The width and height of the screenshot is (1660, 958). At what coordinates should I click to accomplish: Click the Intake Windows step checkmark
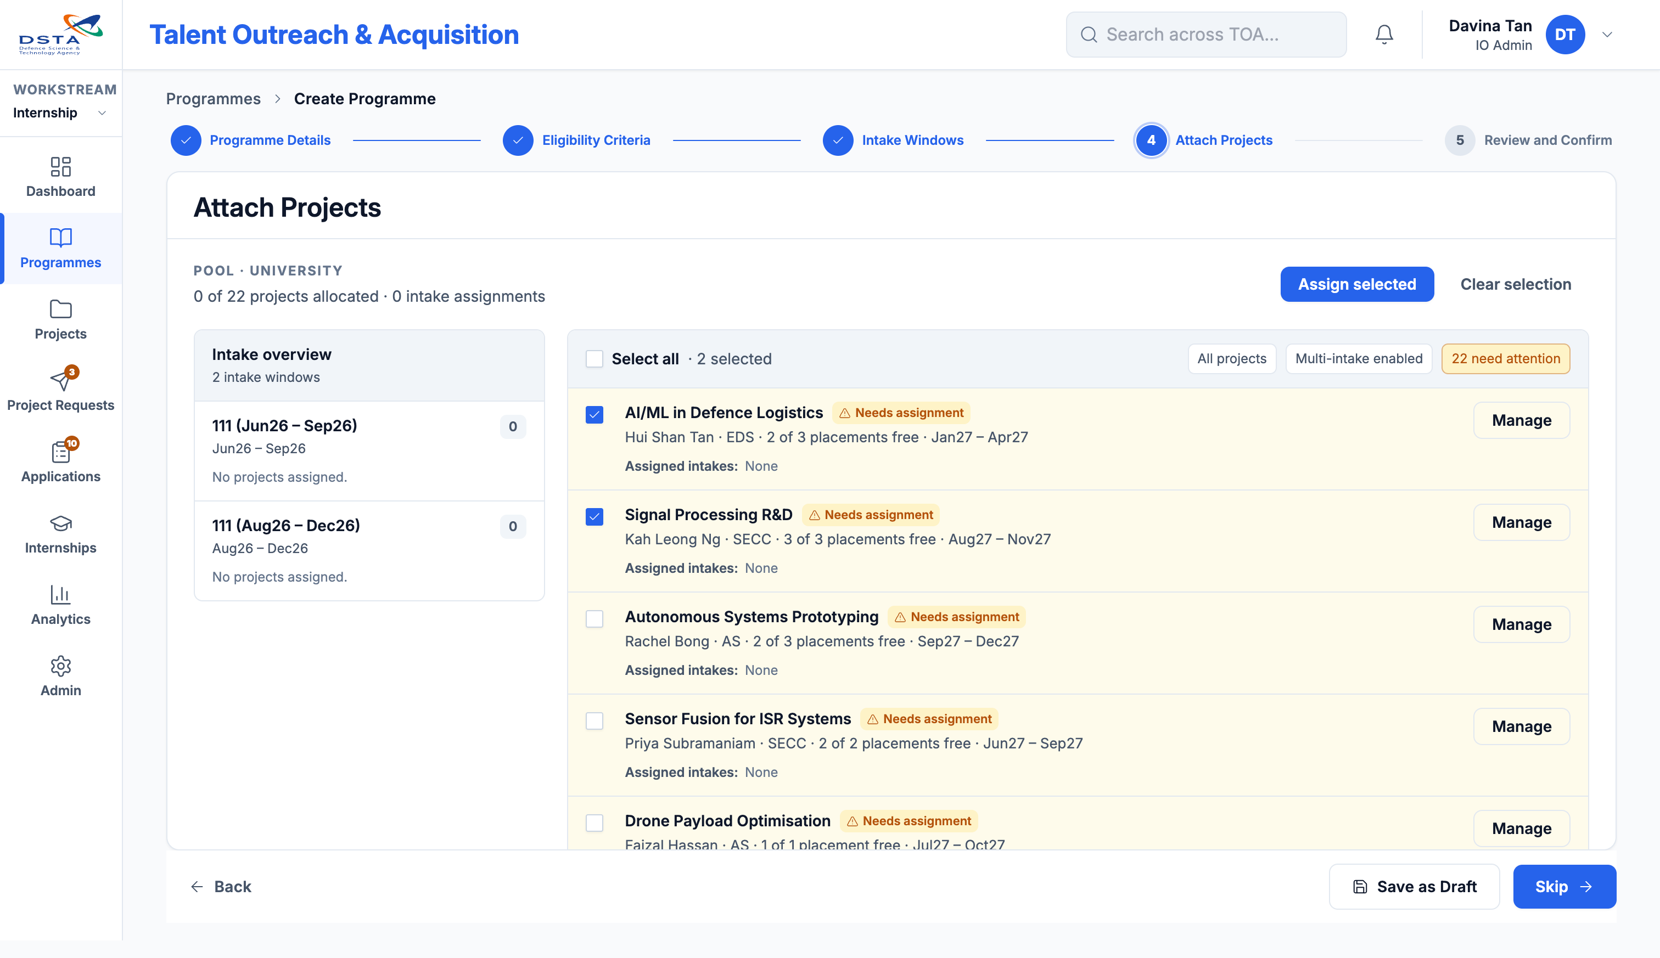coord(838,140)
